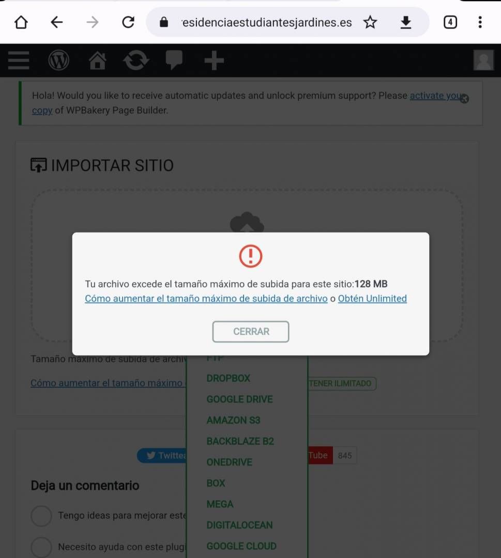Close the dialog with the CERRAR button

(251, 332)
